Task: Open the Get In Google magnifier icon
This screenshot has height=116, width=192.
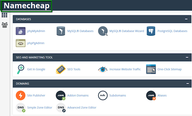Action: pos(21,69)
